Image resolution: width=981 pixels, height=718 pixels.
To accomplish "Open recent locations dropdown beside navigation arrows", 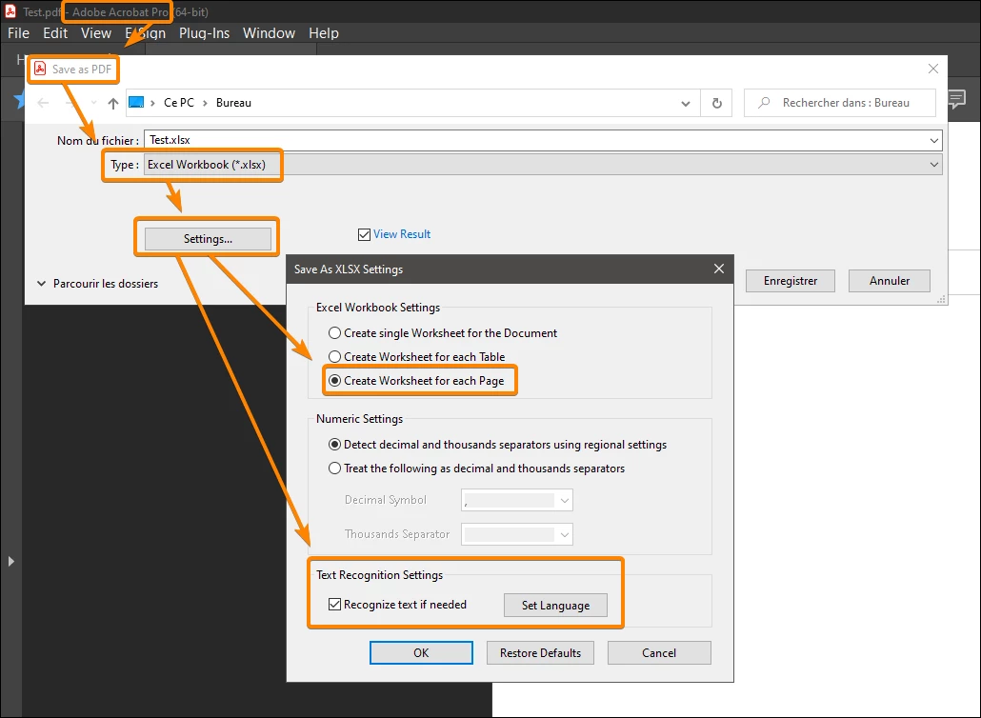I will point(94,103).
